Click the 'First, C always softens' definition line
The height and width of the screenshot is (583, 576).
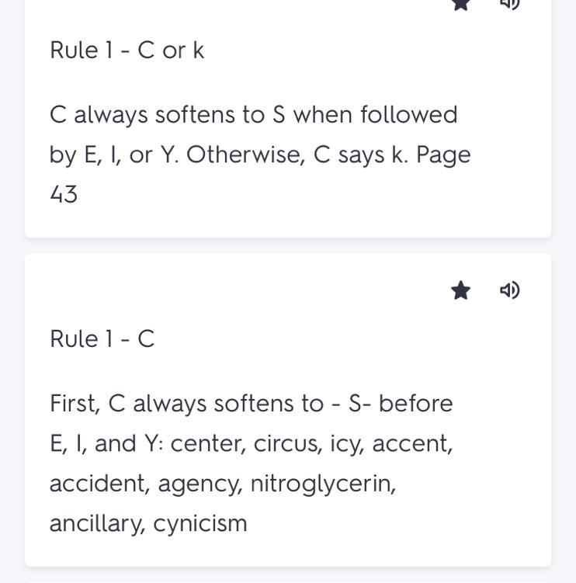tap(250, 404)
